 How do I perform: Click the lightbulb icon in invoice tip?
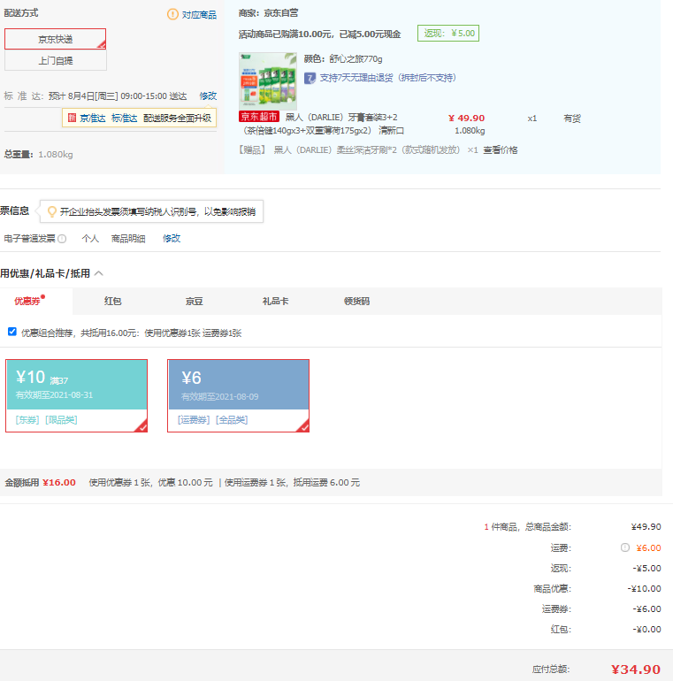point(51,211)
